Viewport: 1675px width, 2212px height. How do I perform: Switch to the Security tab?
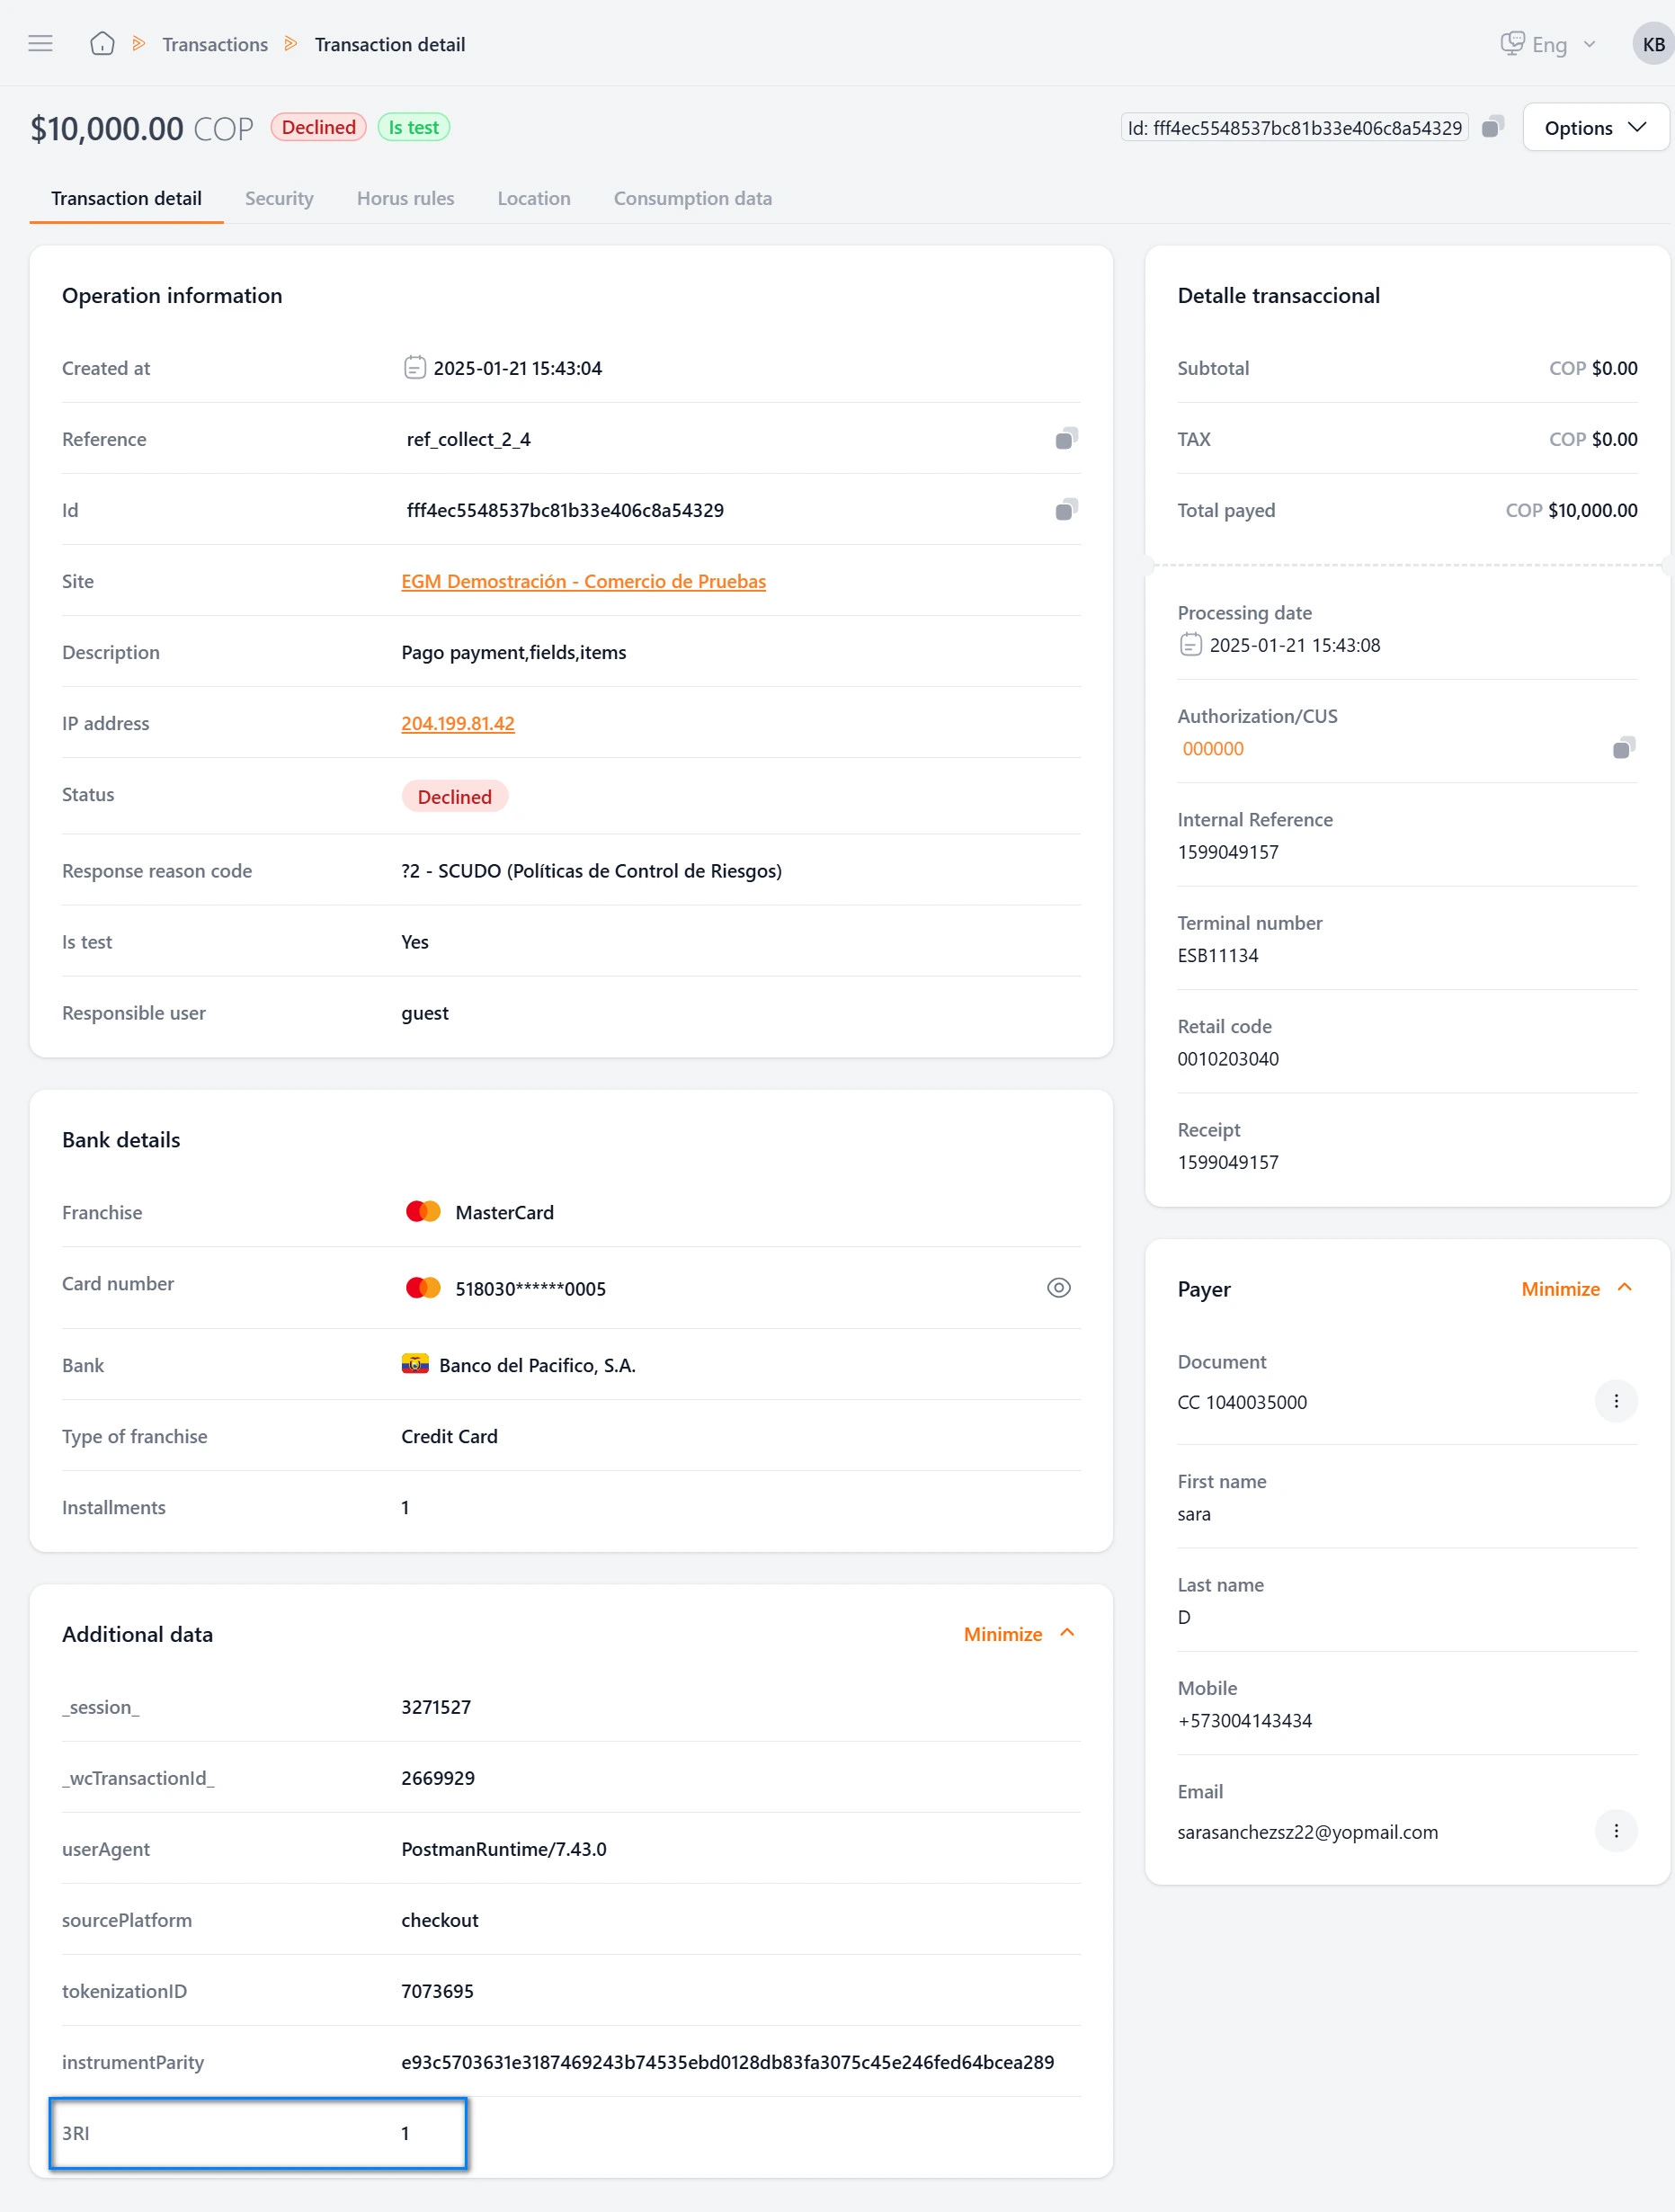(279, 198)
